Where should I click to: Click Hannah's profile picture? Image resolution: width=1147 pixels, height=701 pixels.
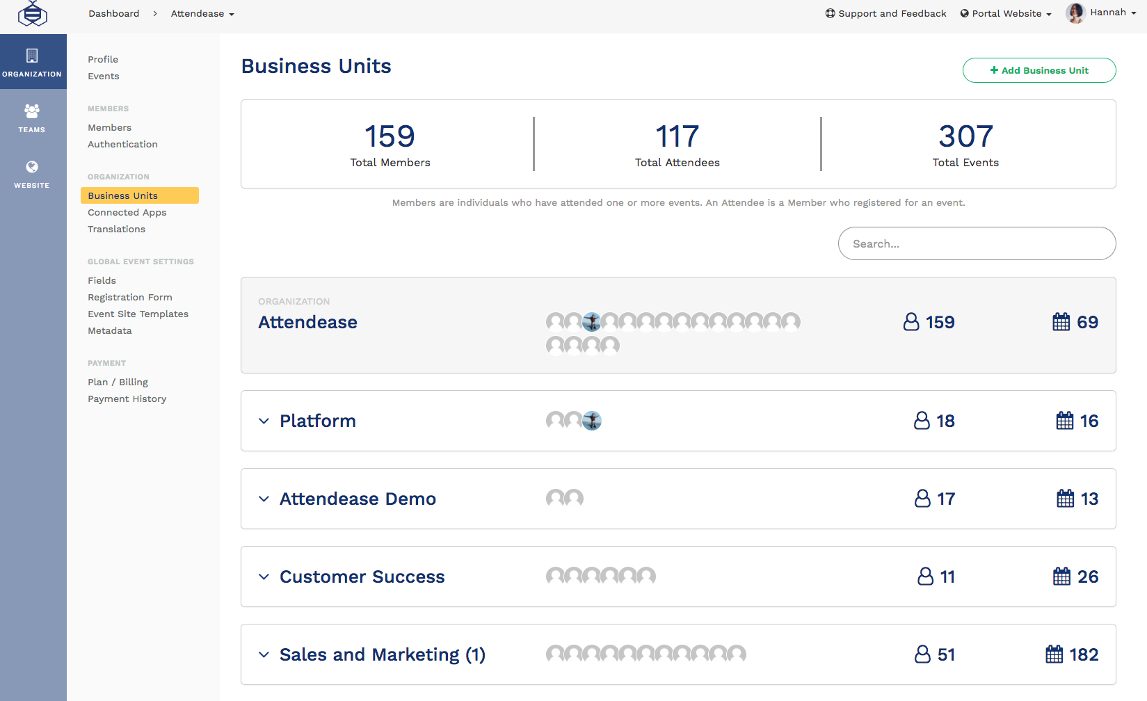[x=1075, y=13]
